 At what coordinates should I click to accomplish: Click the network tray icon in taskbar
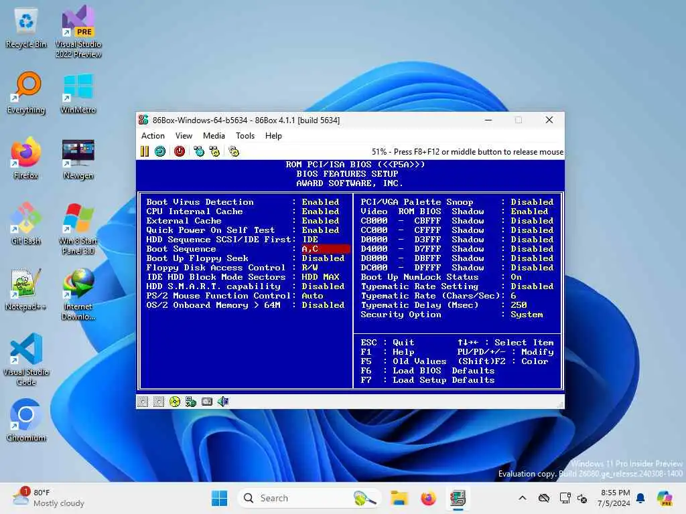pyautogui.click(x=565, y=498)
